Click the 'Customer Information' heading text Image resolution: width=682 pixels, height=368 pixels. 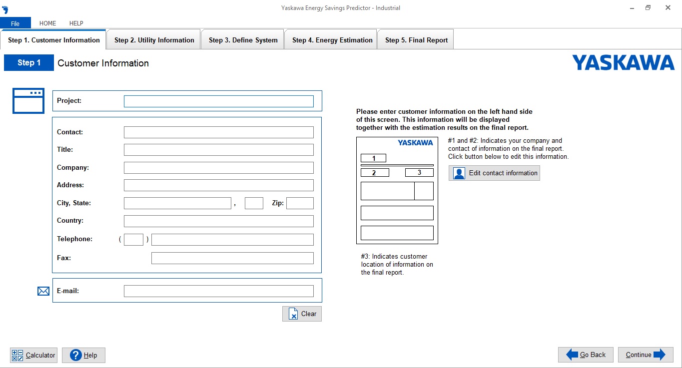103,63
